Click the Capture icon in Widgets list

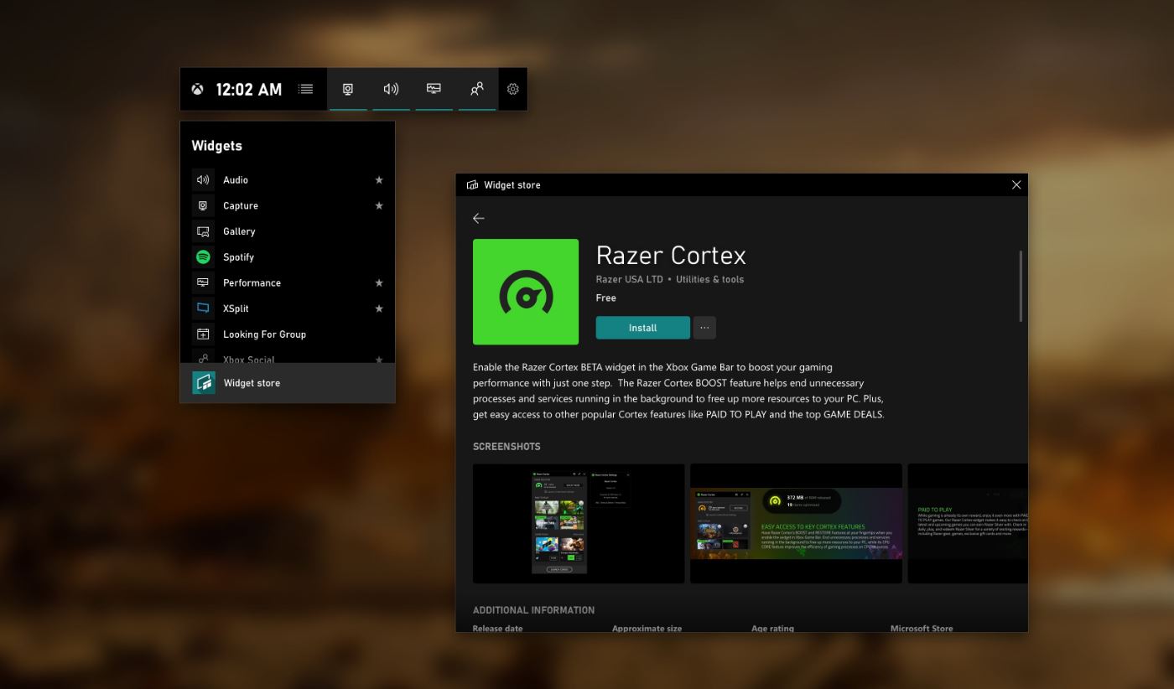click(x=203, y=205)
